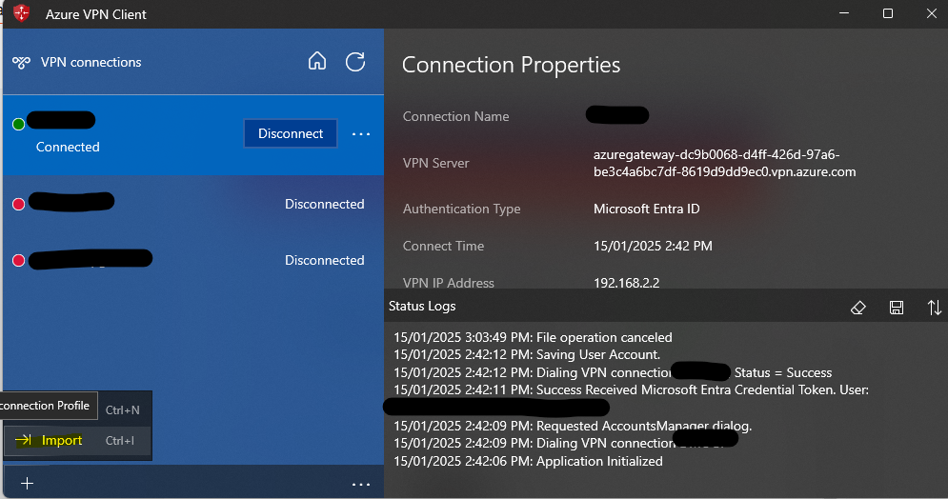948x499 pixels.
Task: Clear status logs with eraser icon
Action: coord(857,308)
